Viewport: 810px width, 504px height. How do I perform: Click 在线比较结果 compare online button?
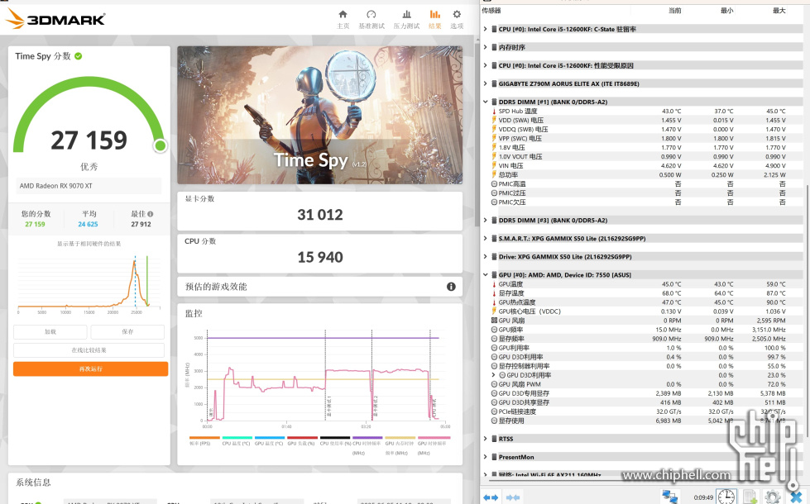coord(89,350)
